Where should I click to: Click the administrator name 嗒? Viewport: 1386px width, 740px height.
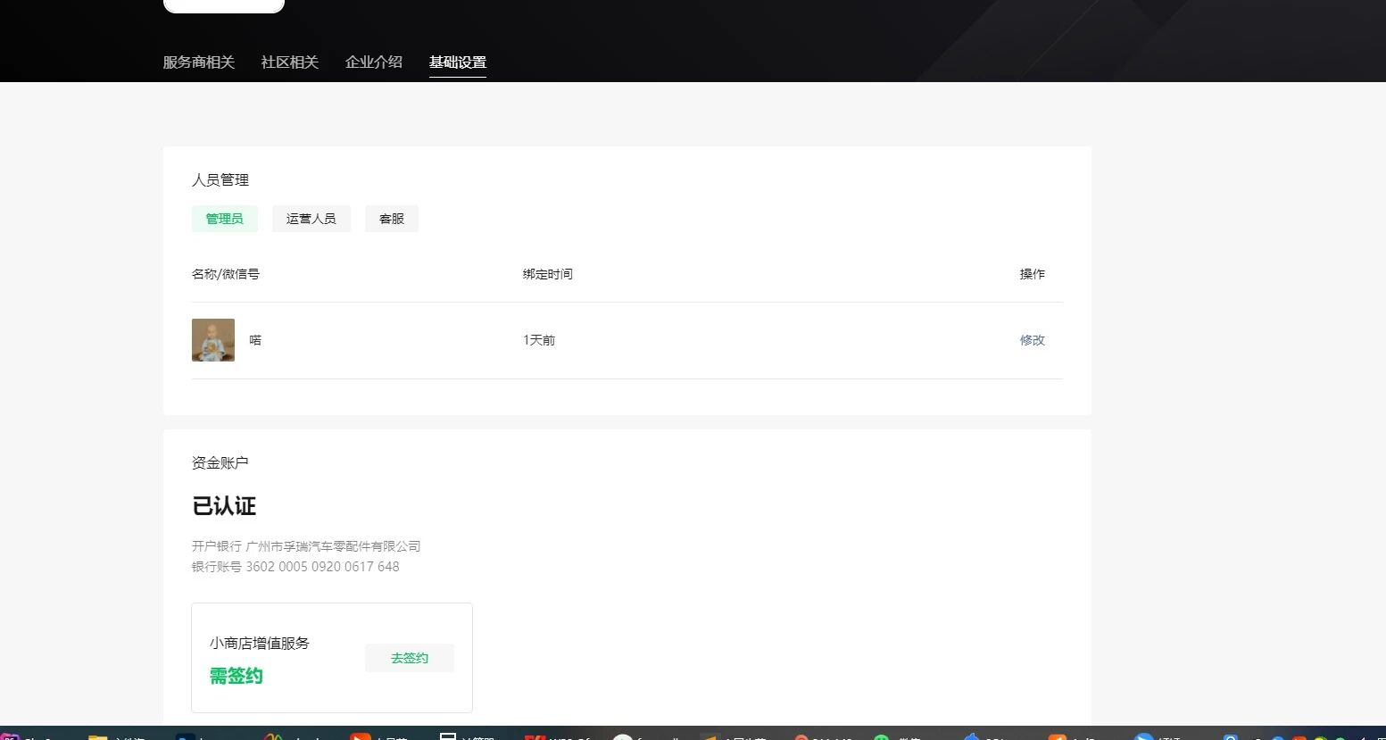[255, 340]
